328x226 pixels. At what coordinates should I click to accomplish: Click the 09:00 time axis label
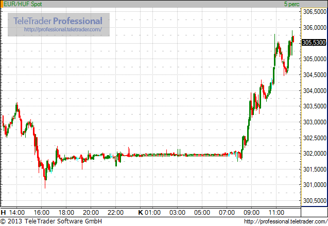[x=251, y=213]
